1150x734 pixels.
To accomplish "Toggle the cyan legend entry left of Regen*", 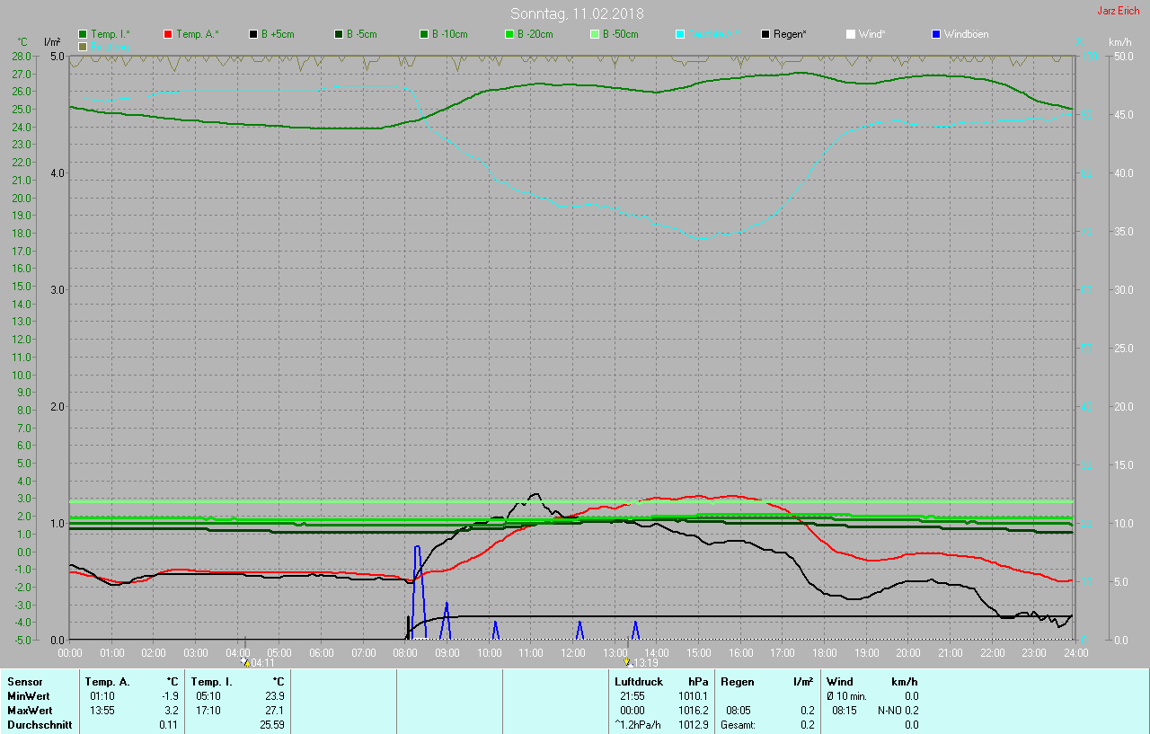I will (703, 34).
